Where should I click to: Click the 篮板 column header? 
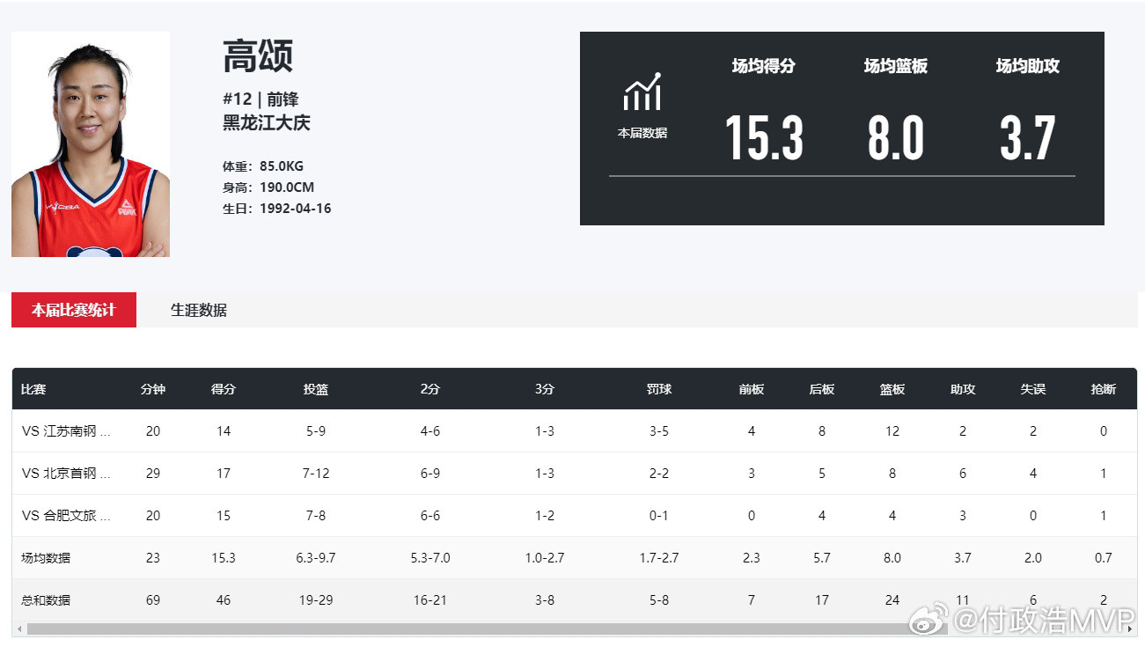click(892, 389)
